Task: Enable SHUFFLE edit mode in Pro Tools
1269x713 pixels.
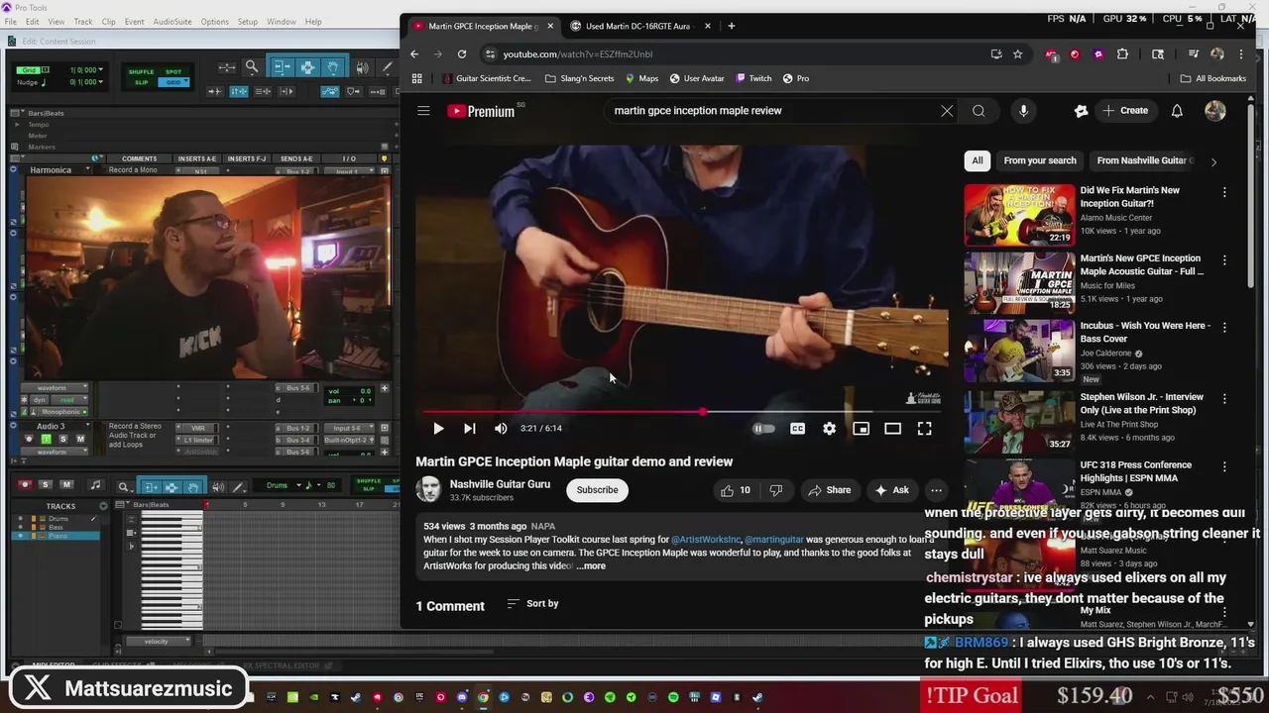Action: (x=142, y=71)
